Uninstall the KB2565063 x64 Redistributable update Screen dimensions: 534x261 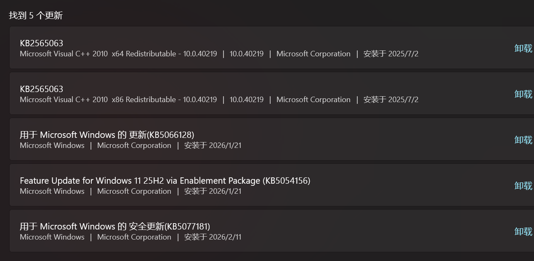523,48
